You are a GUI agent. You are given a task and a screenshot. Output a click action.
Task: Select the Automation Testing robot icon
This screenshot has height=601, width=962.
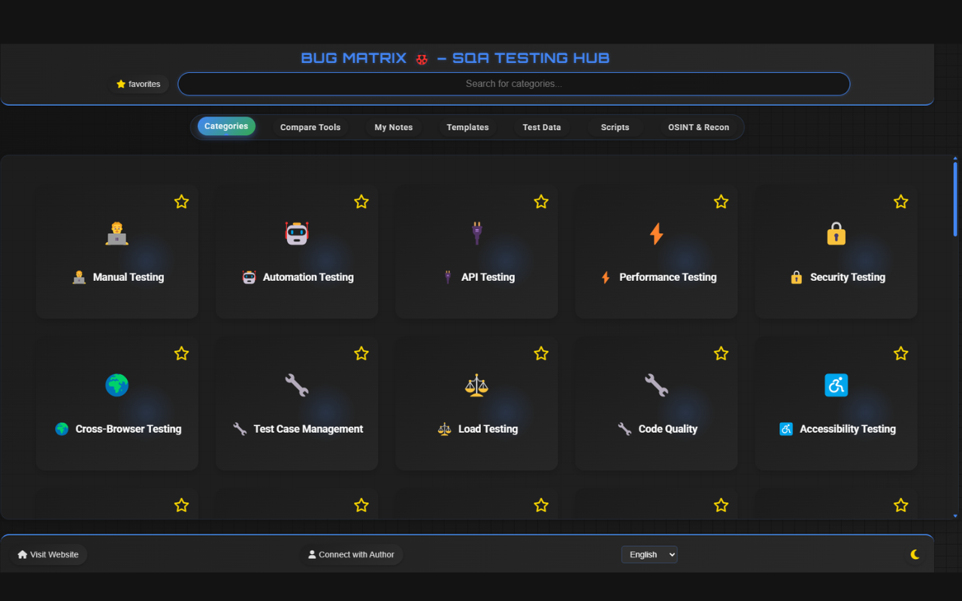click(x=296, y=233)
